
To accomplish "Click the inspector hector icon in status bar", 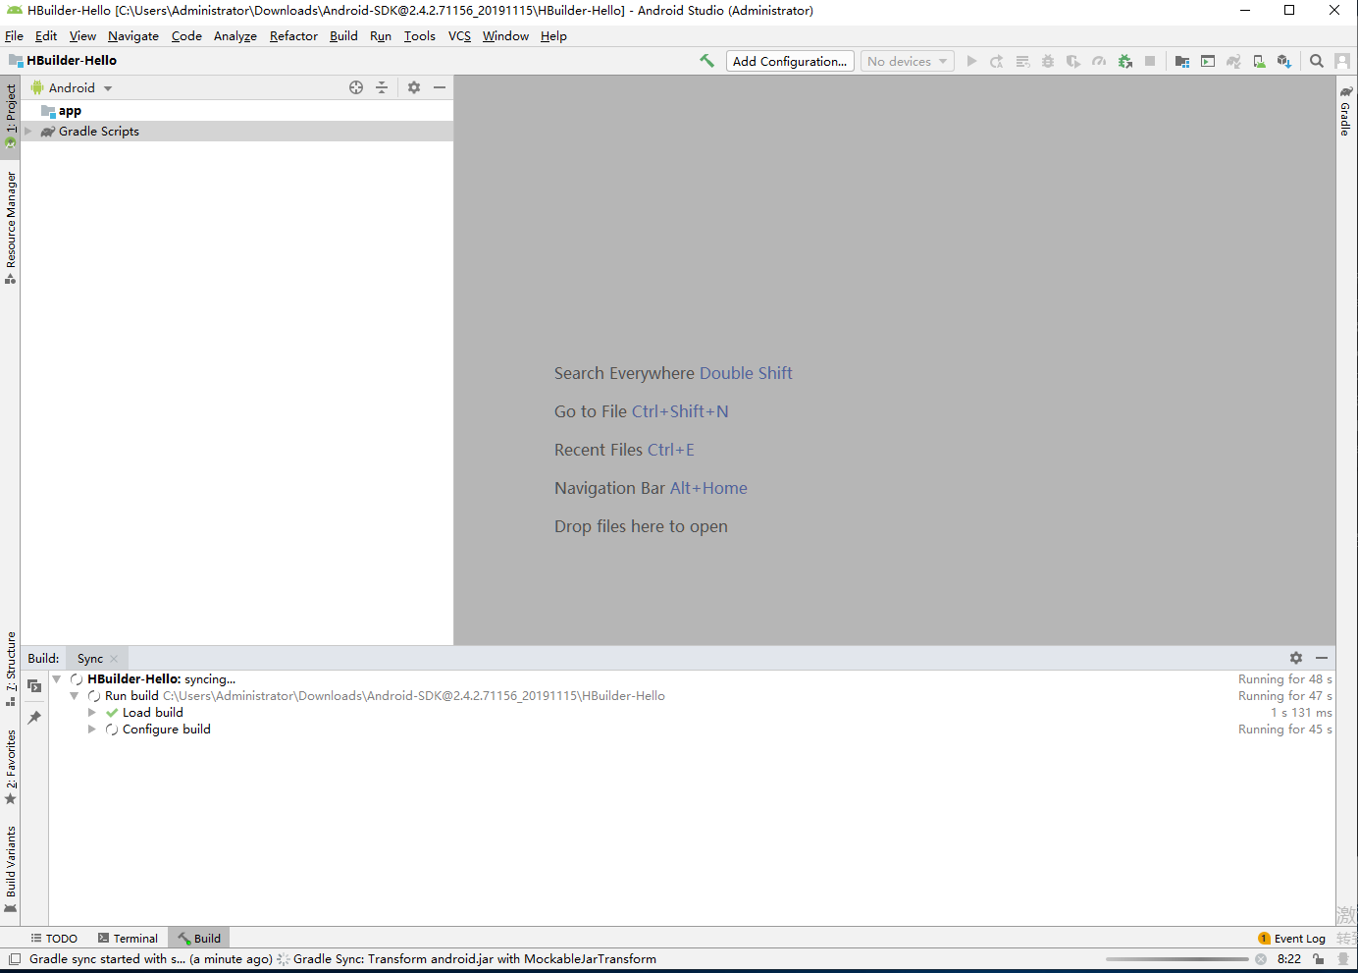I will coord(1343,959).
